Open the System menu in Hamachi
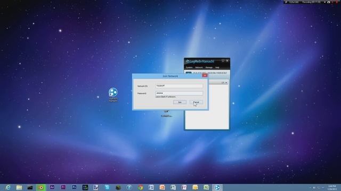 tap(189, 67)
